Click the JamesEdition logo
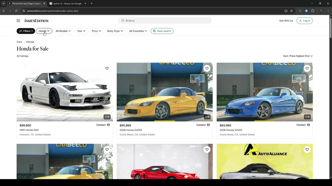The height and width of the screenshot is (186, 332). point(36,21)
